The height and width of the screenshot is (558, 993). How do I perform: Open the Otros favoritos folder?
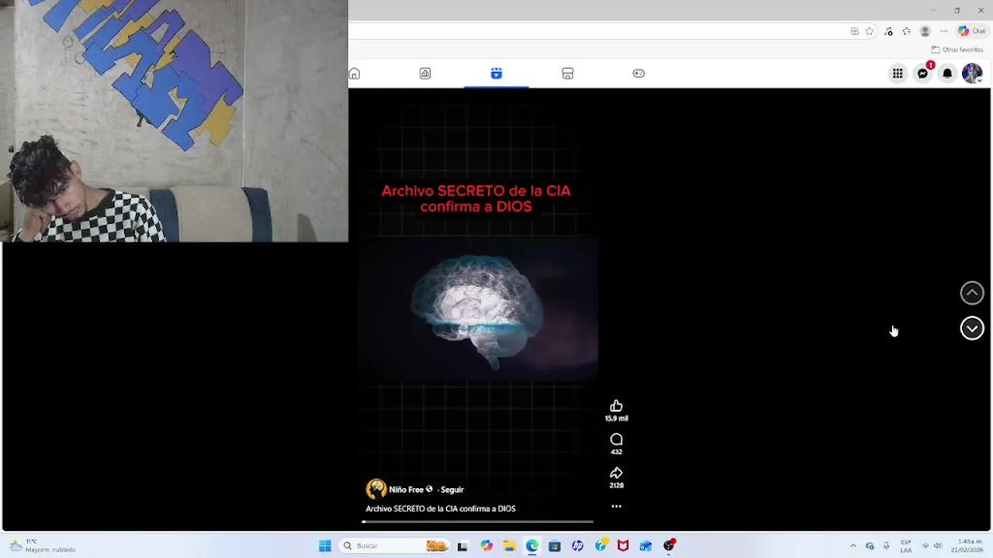pyautogui.click(x=957, y=50)
